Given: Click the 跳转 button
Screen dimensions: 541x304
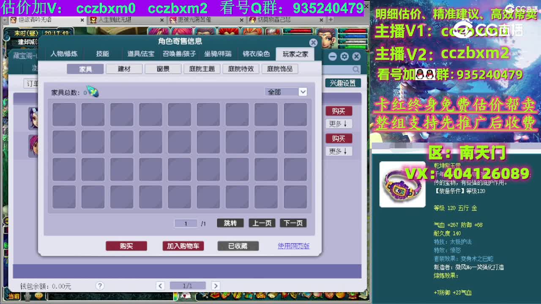Looking at the screenshot, I should (230, 223).
